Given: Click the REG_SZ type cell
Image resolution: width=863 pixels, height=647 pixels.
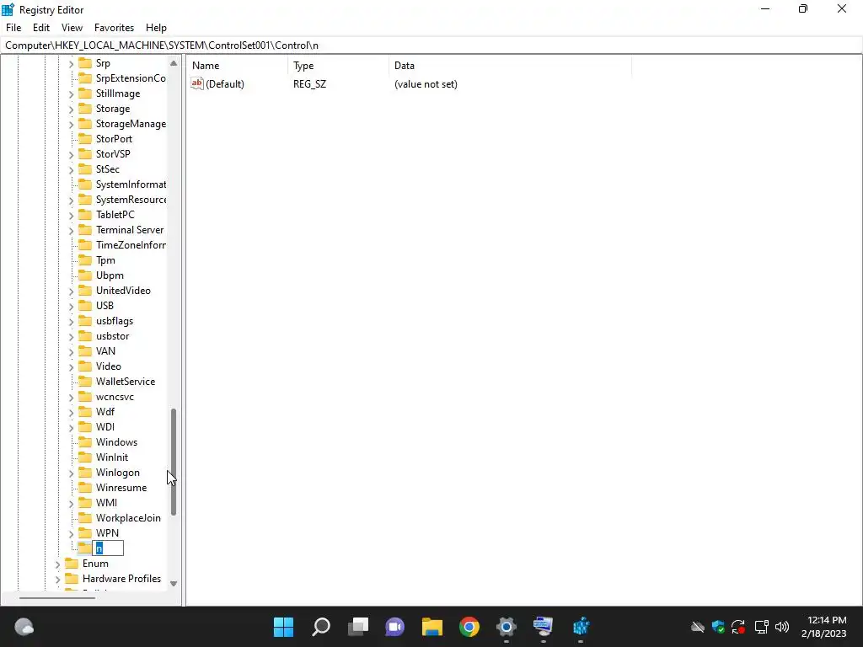Looking at the screenshot, I should [x=309, y=84].
